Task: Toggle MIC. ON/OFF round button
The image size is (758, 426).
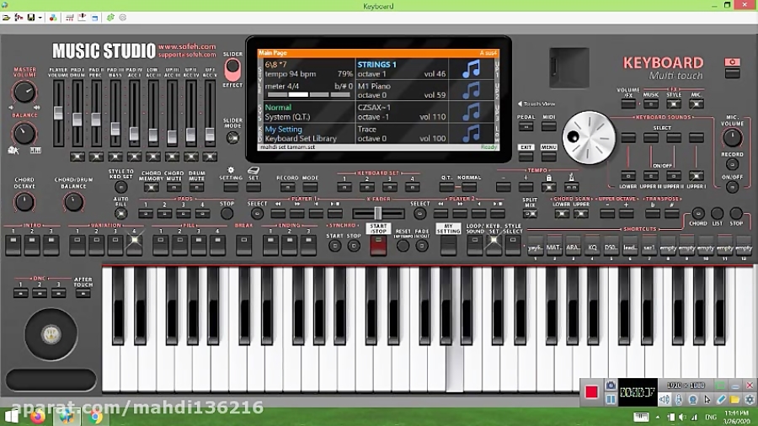Action: pos(732,187)
